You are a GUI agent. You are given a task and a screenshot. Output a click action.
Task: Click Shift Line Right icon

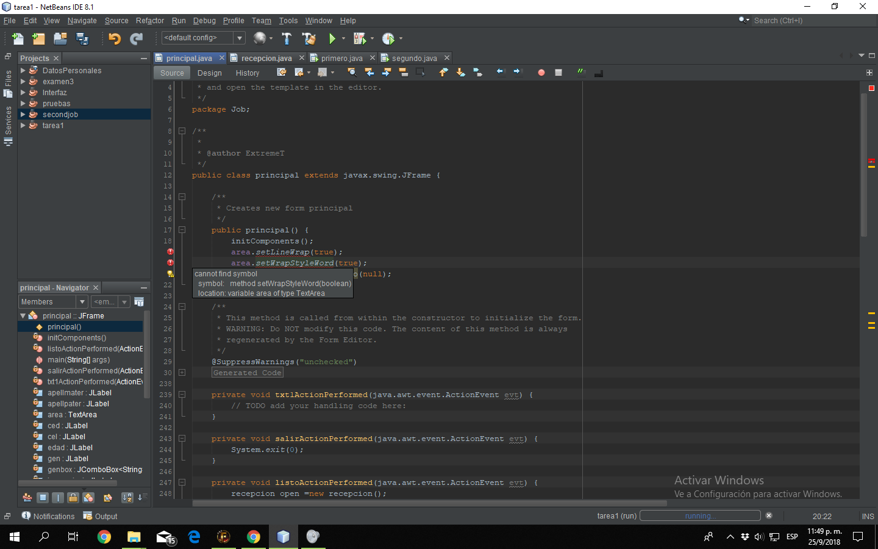pyautogui.click(x=518, y=72)
